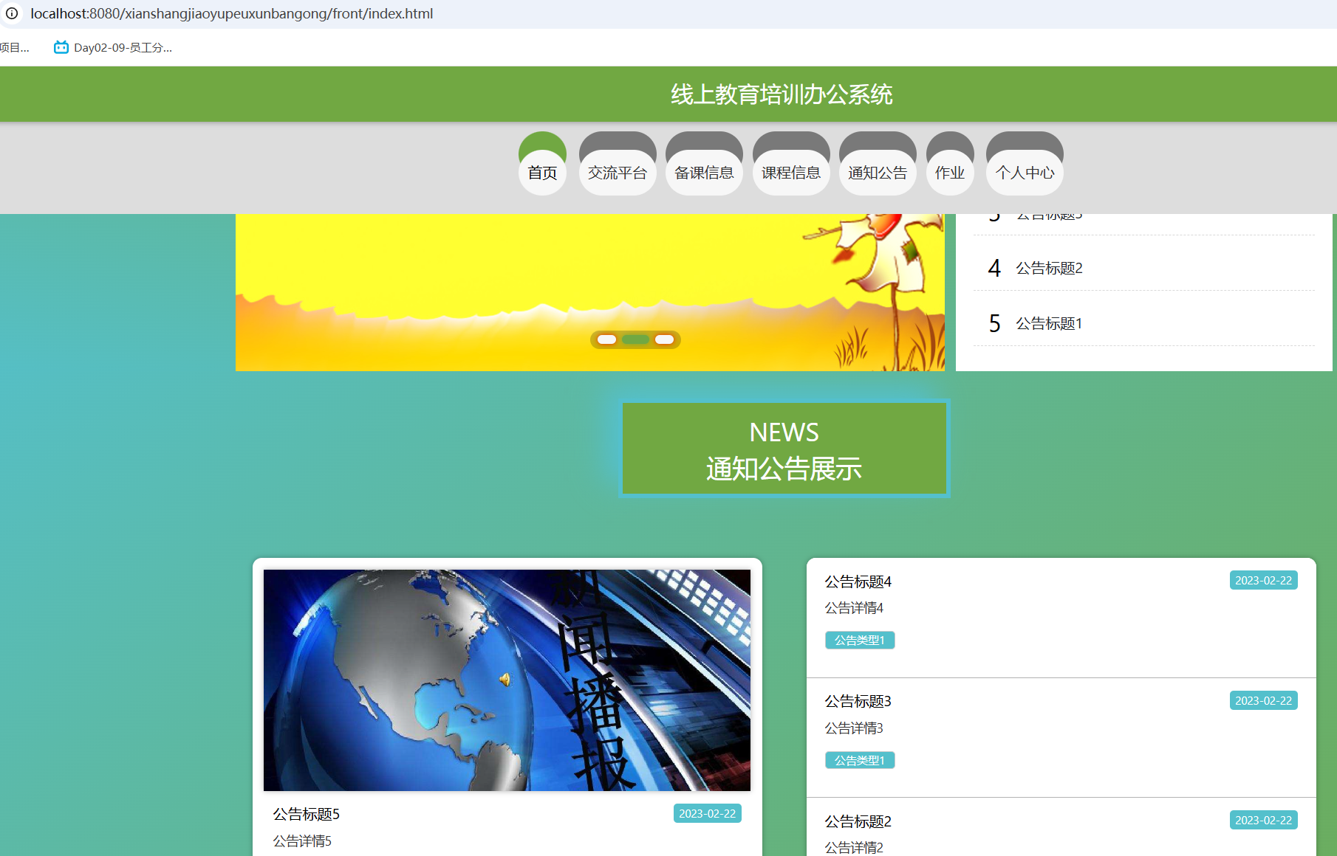Screen dimensions: 1337x856
Task: Open ranked item 4 公告标题2
Action: tap(1144, 268)
